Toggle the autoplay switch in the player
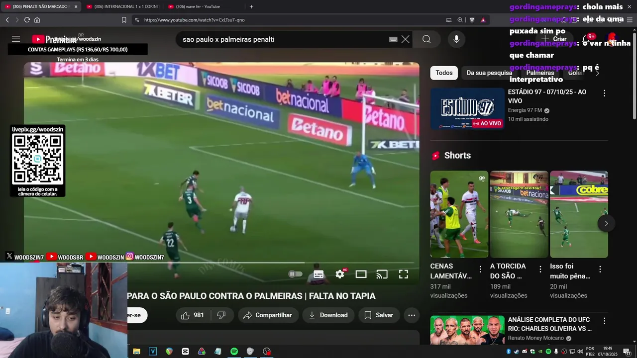The image size is (637, 358). tap(295, 274)
